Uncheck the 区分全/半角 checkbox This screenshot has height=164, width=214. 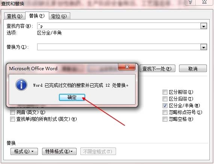tap(165, 105)
